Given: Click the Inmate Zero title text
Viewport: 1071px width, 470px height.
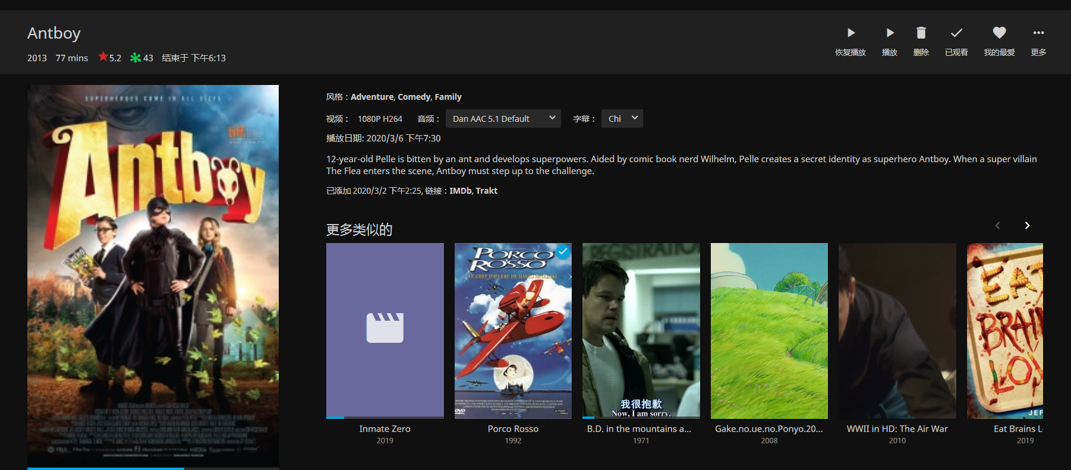Looking at the screenshot, I should (385, 429).
